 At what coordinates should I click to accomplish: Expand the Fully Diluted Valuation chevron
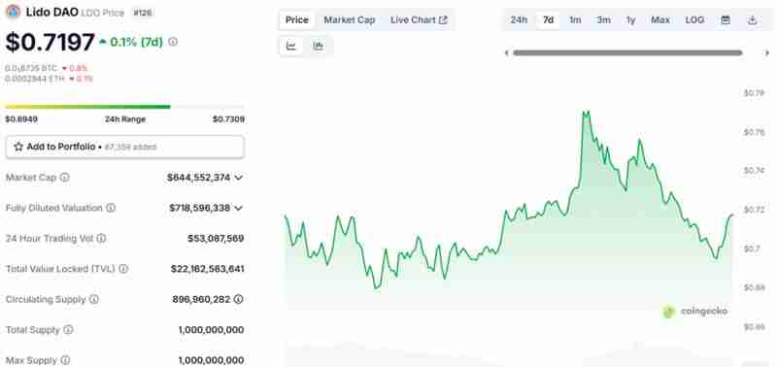coord(238,208)
